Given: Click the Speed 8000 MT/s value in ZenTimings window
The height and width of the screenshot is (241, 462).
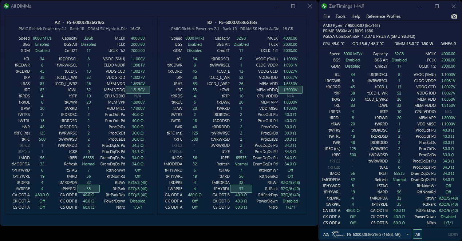Looking at the screenshot, I should click(353, 54).
